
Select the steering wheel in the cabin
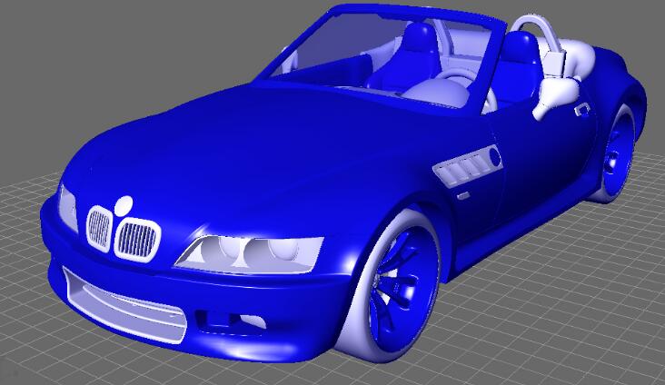point(467,87)
